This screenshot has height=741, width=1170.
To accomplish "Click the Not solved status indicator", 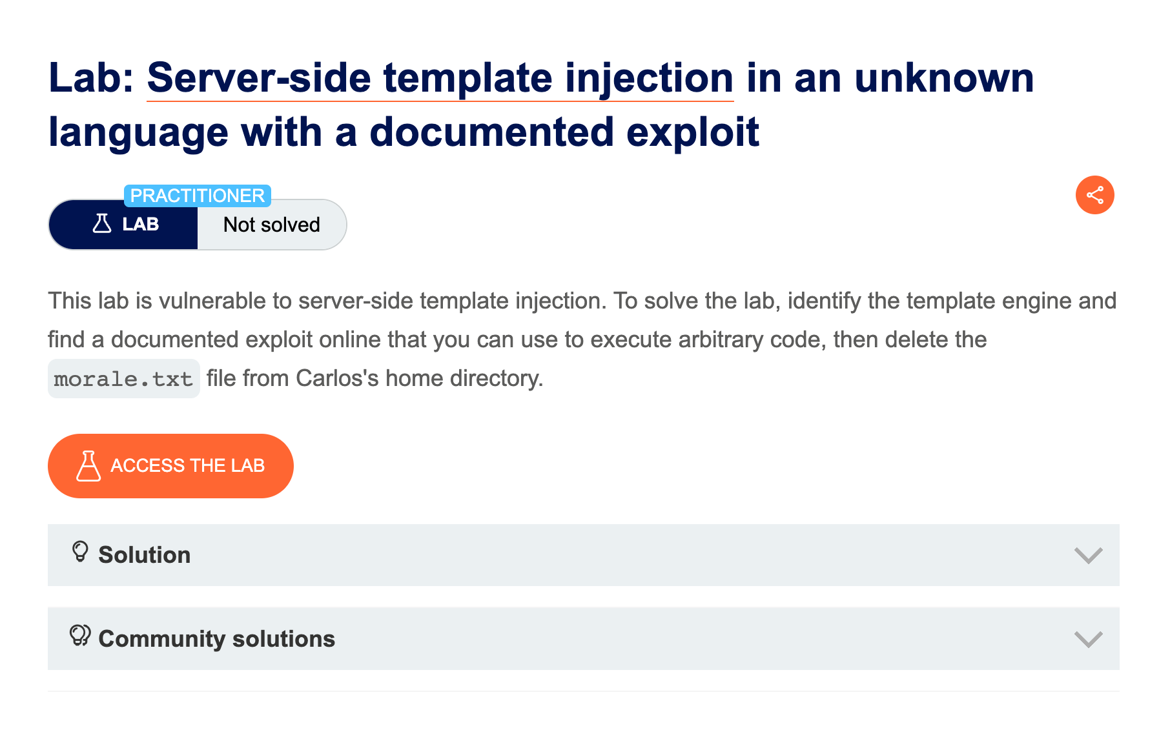I will click(x=271, y=225).
